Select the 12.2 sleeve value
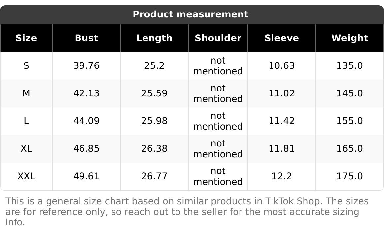The width and height of the screenshot is (384, 233). [x=281, y=176]
